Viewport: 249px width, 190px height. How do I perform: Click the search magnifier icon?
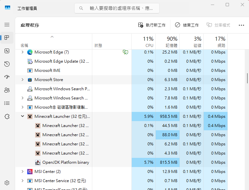coord(81,8)
